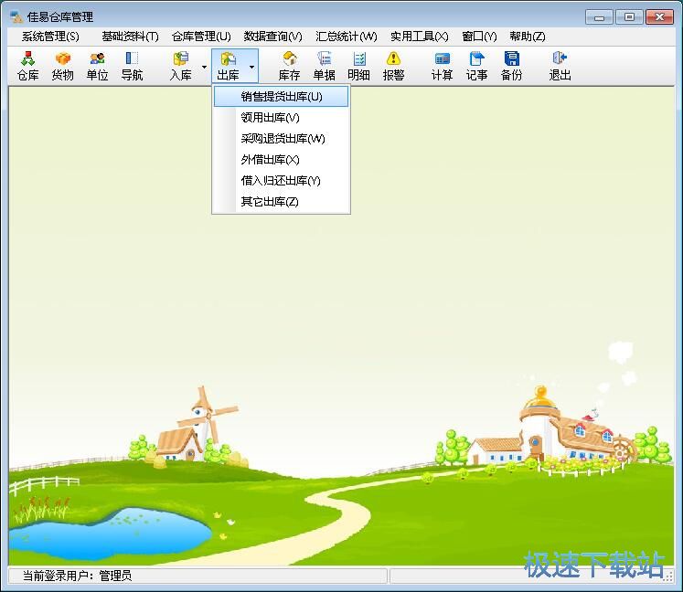
Task: Open the 实用工具(X) menu
Action: click(x=420, y=37)
